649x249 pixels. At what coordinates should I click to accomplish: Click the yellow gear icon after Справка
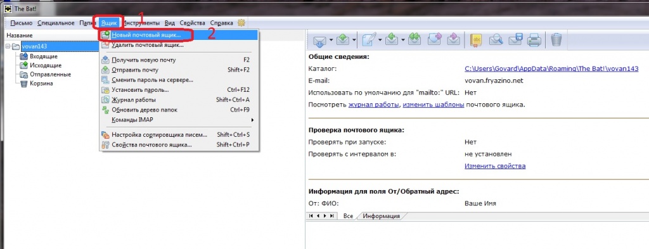pos(241,23)
